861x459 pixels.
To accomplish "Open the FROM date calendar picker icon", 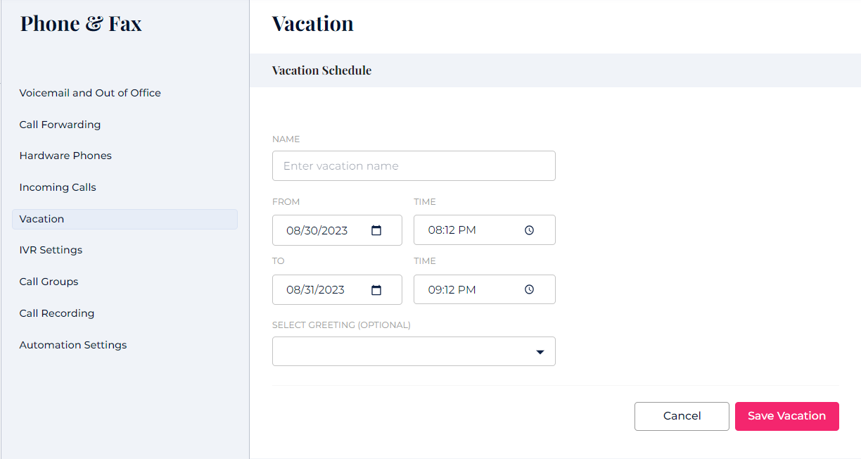I will pos(376,230).
